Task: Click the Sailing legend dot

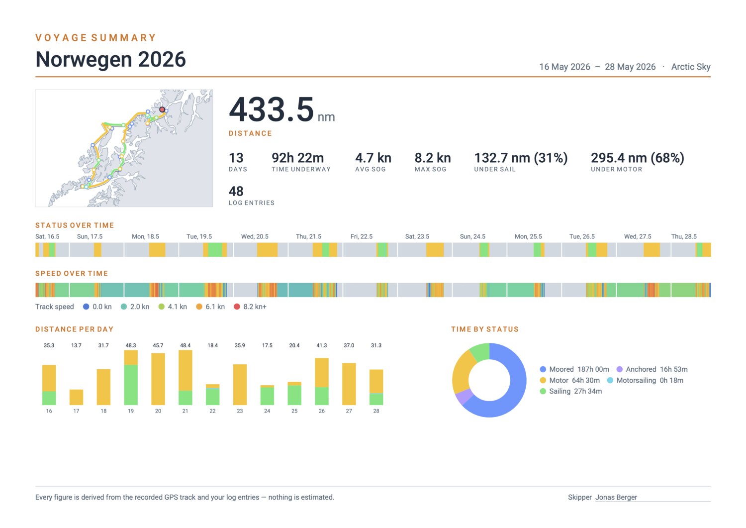Action: pyautogui.click(x=543, y=391)
